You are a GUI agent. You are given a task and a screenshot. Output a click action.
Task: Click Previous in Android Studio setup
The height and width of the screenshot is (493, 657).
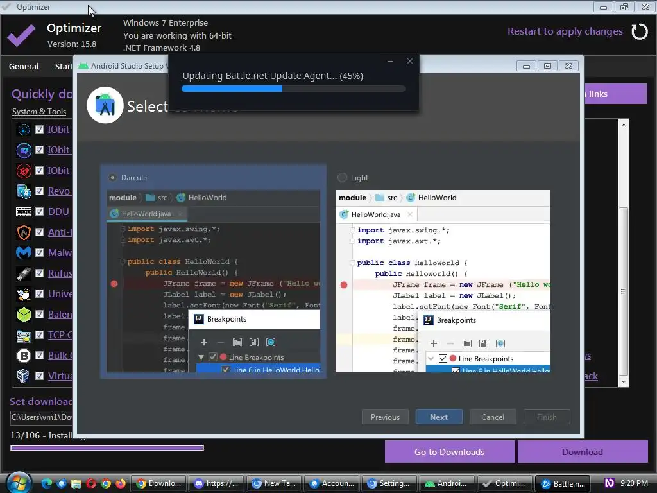pyautogui.click(x=385, y=417)
